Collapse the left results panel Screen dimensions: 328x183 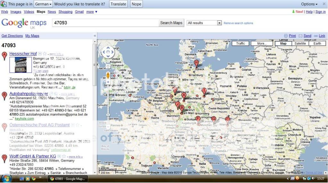pos(95,36)
